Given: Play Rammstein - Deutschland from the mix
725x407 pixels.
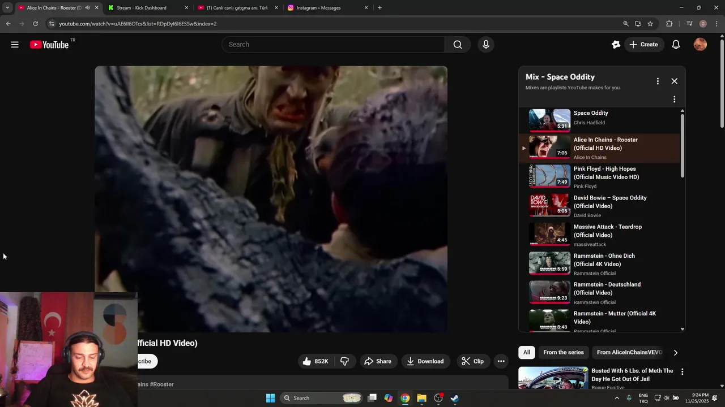Looking at the screenshot, I should [x=600, y=293].
